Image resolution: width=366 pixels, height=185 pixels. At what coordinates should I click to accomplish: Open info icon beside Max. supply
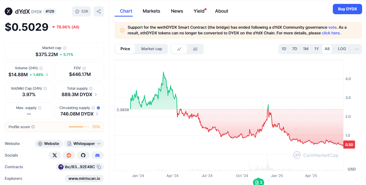tap(40, 108)
